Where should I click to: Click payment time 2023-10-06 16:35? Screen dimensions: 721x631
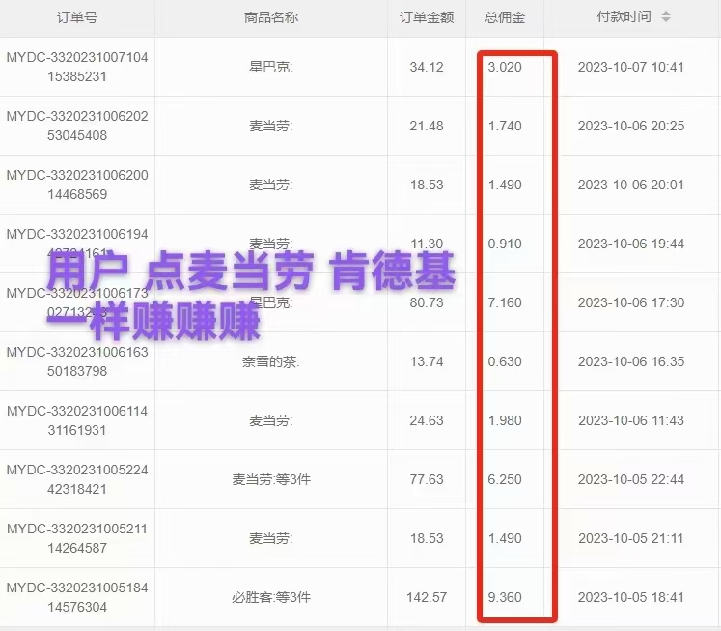[631, 361]
